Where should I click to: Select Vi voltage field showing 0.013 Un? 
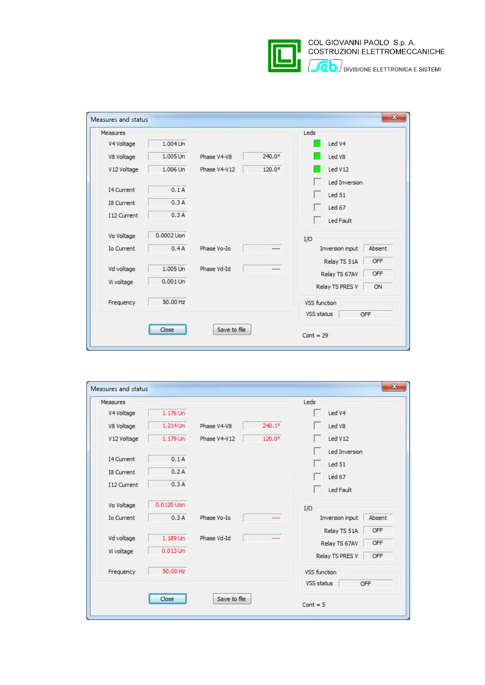(167, 550)
